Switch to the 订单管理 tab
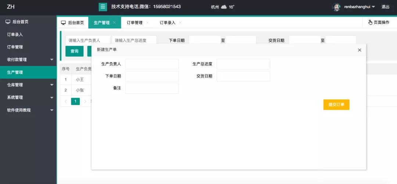This screenshot has height=184, width=397. pos(135,23)
